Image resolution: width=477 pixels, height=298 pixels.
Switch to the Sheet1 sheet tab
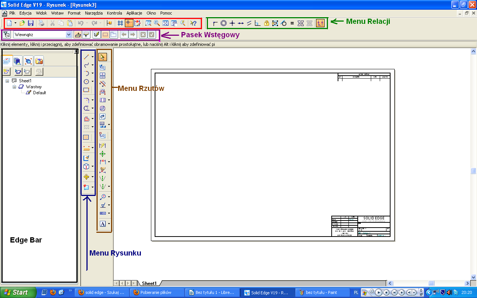point(149,283)
